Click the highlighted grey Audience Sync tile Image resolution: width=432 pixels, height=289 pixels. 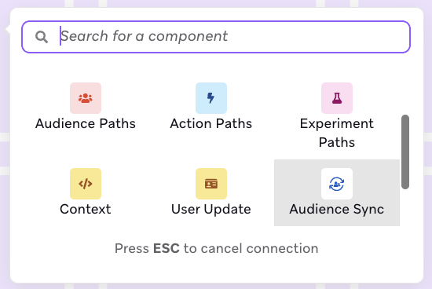coord(337,193)
